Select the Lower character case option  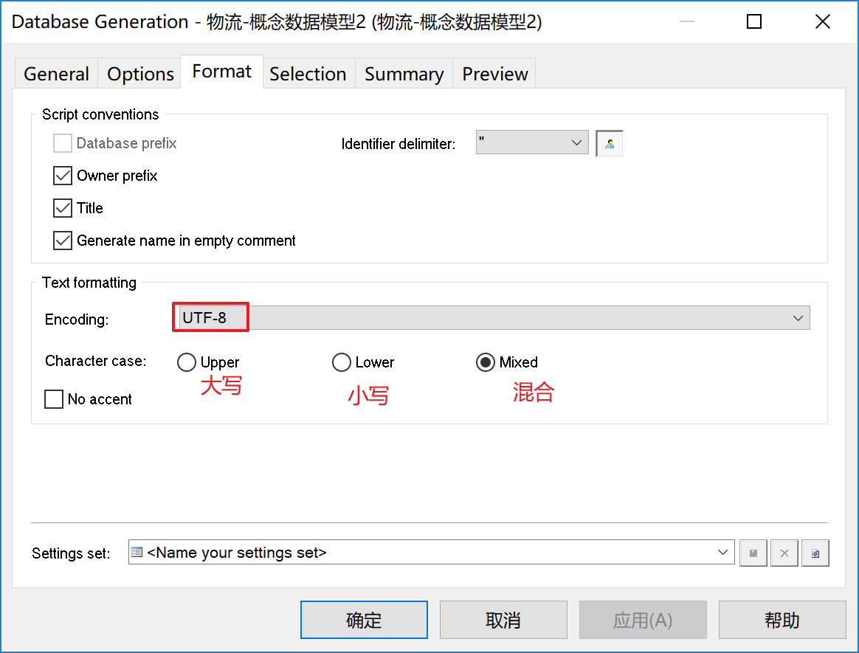341,362
